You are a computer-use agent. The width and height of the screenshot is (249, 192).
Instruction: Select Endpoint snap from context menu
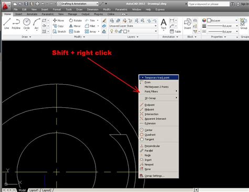click(159, 105)
